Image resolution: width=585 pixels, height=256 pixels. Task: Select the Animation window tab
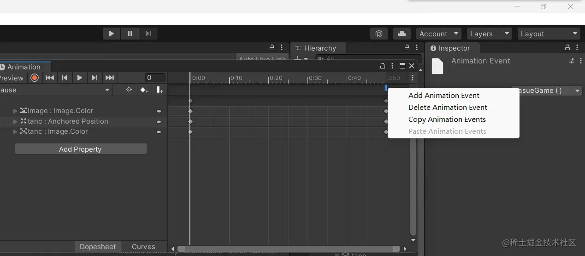24,67
